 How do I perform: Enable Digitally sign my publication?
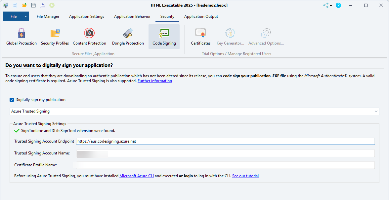[x=12, y=99]
